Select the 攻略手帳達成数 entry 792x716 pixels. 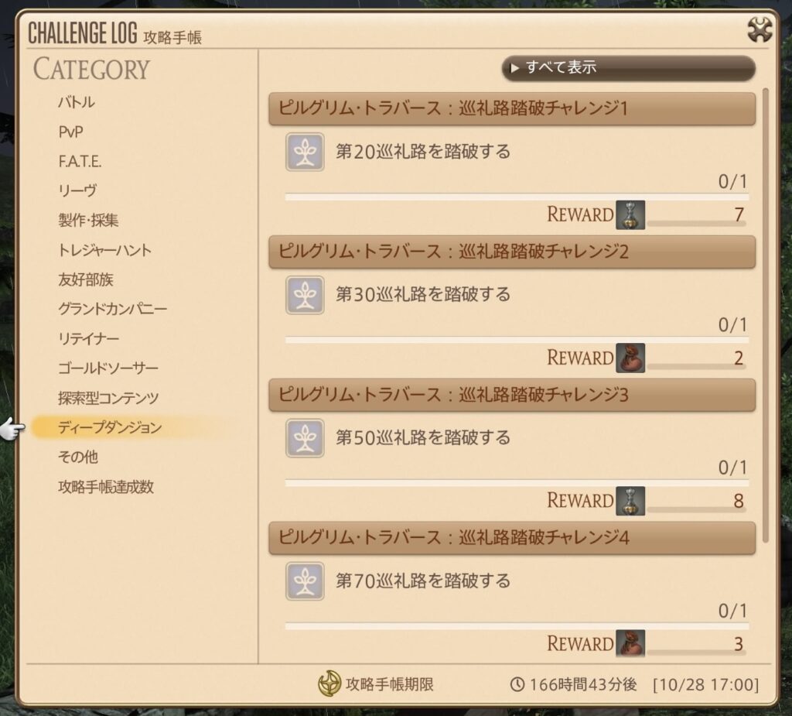click(x=105, y=486)
